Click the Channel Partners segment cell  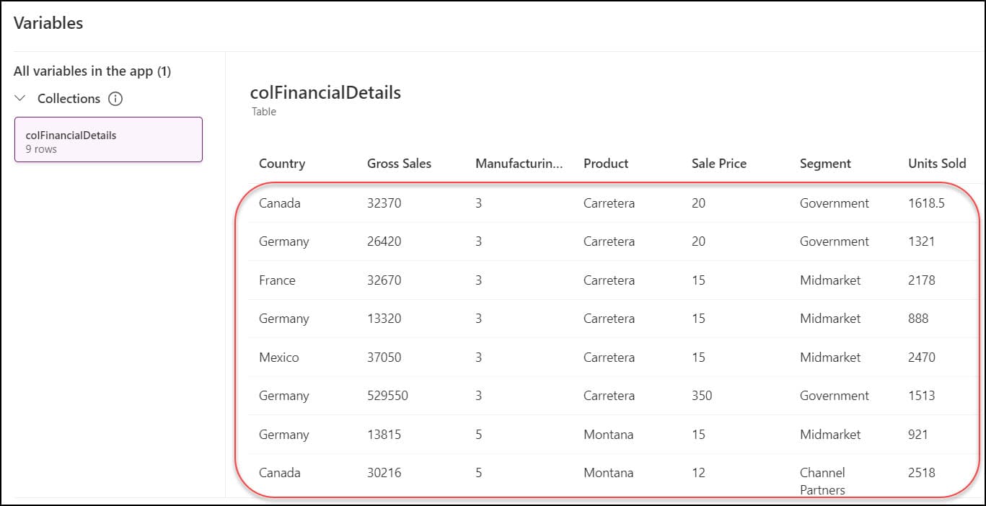pyautogui.click(x=823, y=481)
